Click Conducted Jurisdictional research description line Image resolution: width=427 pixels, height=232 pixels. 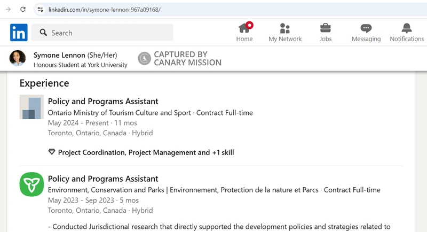[x=219, y=227]
